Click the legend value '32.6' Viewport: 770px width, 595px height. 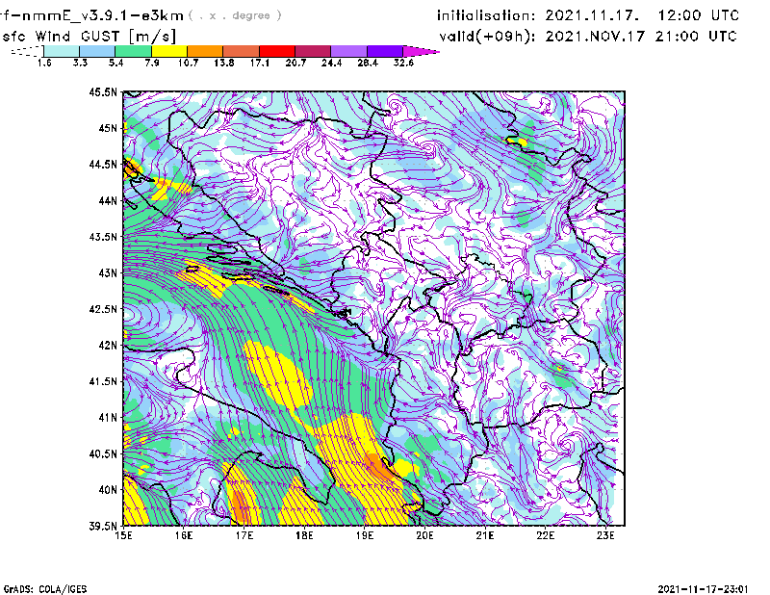pyautogui.click(x=403, y=63)
